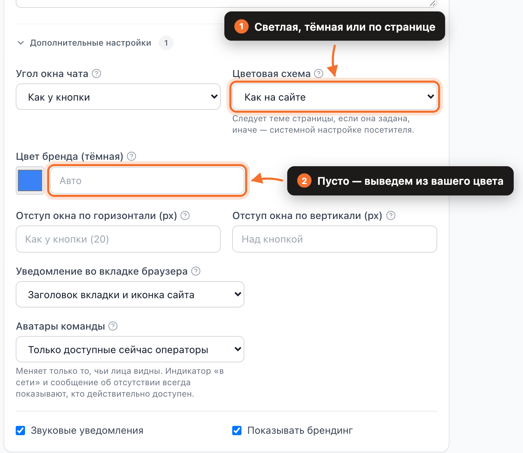Open help icon next to Цветовая схема
The image size is (523, 453).
[319, 73]
